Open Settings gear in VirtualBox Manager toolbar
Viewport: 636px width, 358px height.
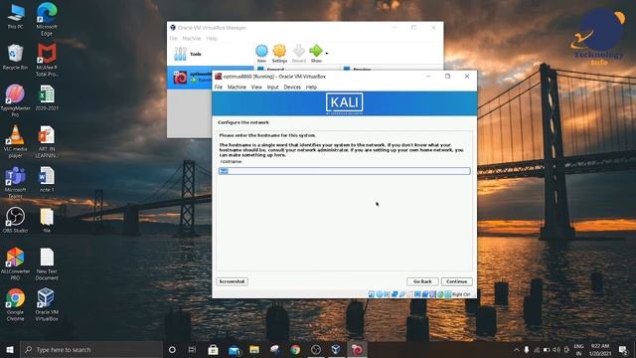tap(279, 54)
